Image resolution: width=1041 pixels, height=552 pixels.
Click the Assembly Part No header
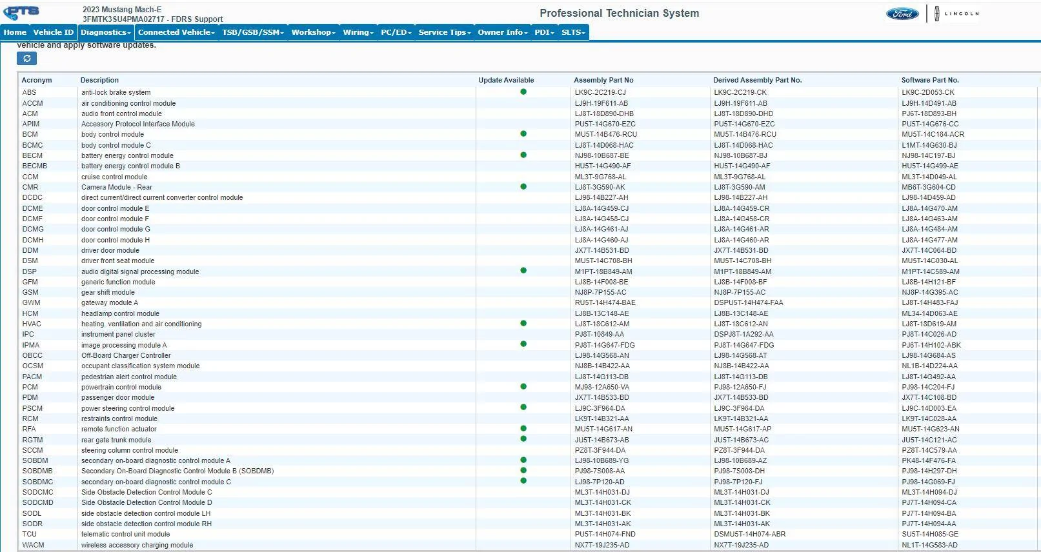tap(603, 81)
